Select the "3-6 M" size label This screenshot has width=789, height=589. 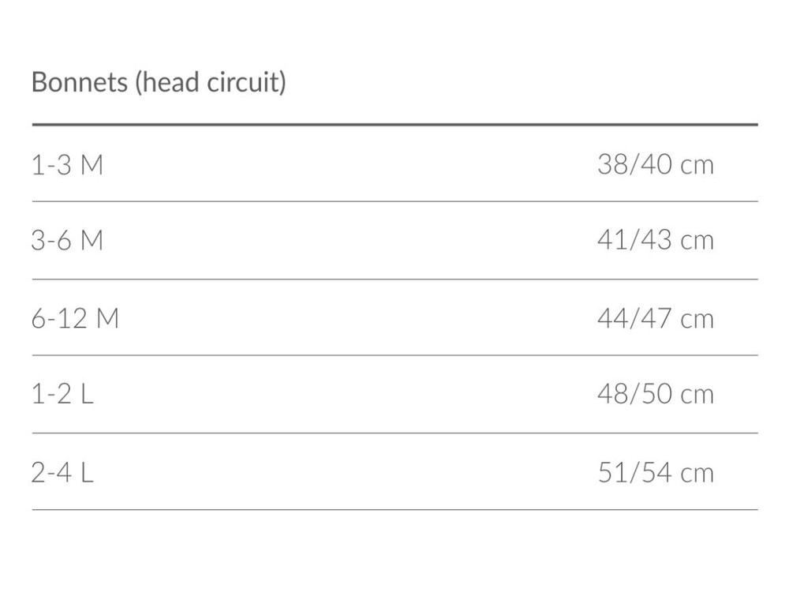pyautogui.click(x=67, y=240)
